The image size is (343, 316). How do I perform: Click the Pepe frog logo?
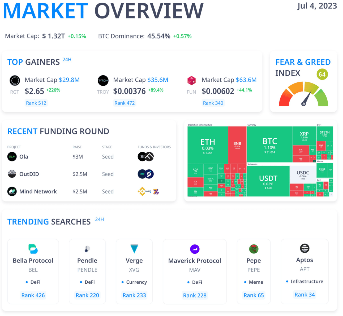(254, 249)
